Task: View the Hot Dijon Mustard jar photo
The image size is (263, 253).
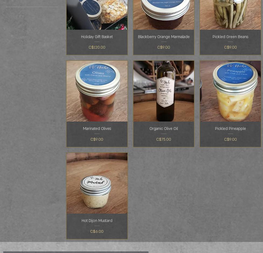Action: pyautogui.click(x=97, y=183)
